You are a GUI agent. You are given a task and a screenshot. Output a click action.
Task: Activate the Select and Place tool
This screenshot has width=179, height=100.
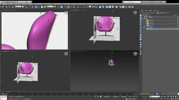[x=45, y=7]
